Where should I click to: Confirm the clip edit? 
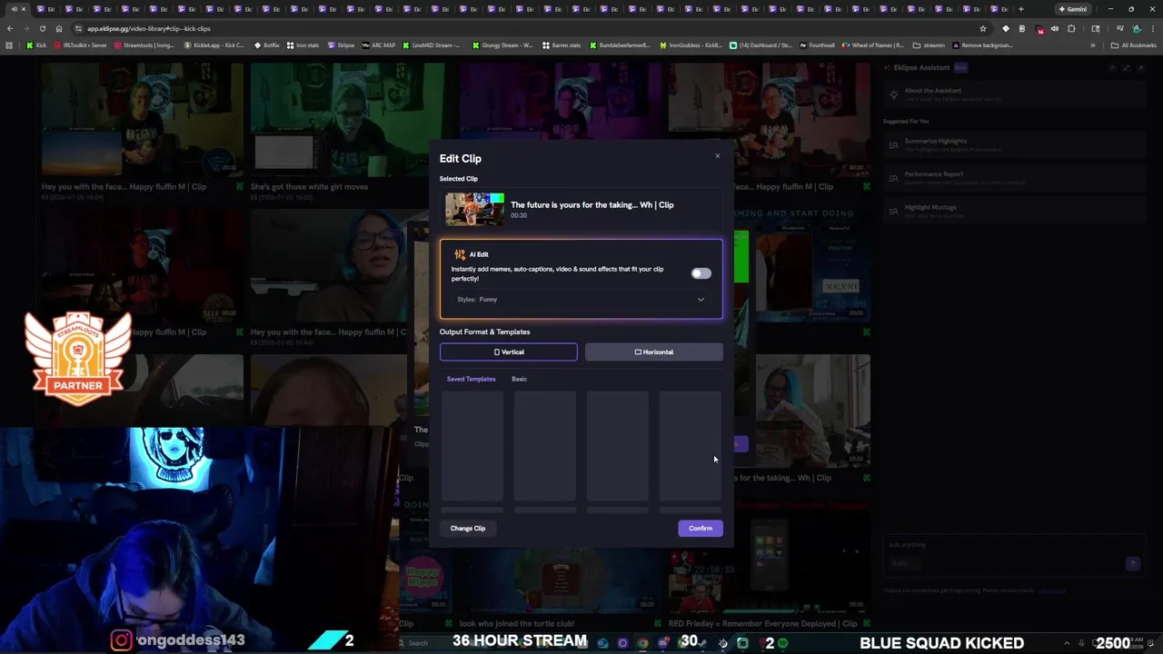(x=701, y=528)
